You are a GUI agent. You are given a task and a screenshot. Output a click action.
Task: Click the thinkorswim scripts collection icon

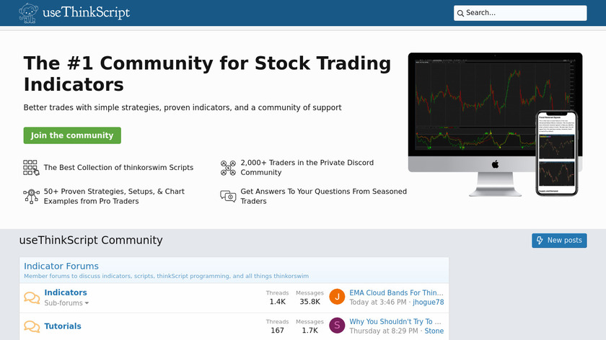click(x=31, y=168)
